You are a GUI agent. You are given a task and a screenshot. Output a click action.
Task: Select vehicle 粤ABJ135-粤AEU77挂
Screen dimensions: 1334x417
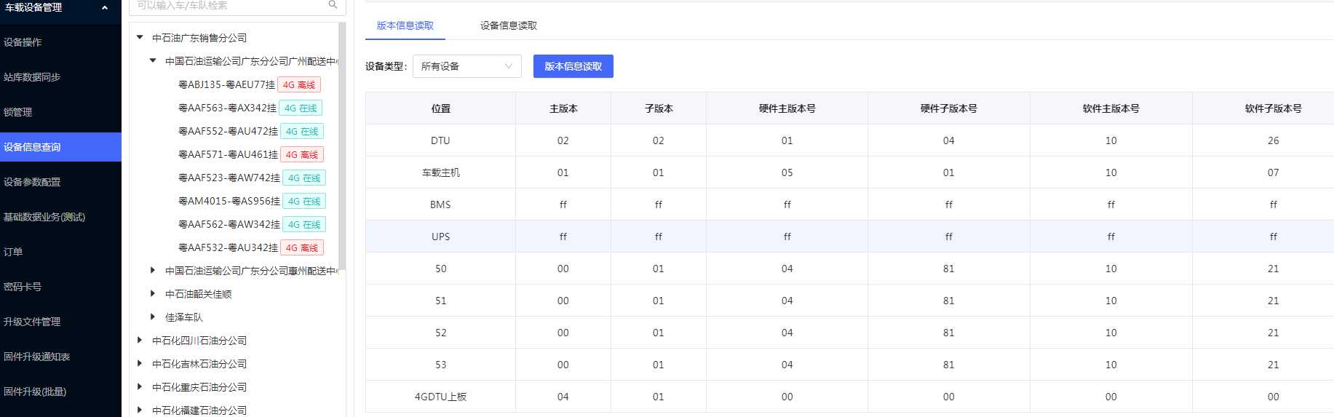pyautogui.click(x=226, y=85)
